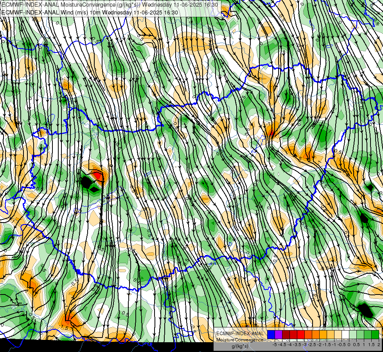This screenshot has width=383, height=352.
Task: Click the blue legend swatch for -5
Action: [x=271, y=334]
